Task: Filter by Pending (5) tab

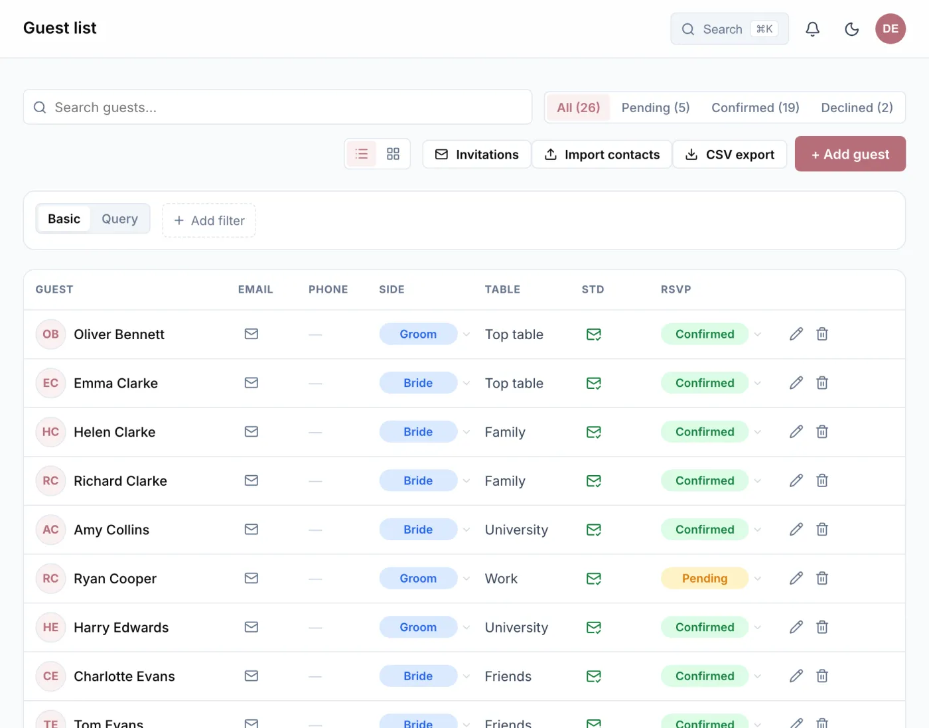Action: click(656, 108)
